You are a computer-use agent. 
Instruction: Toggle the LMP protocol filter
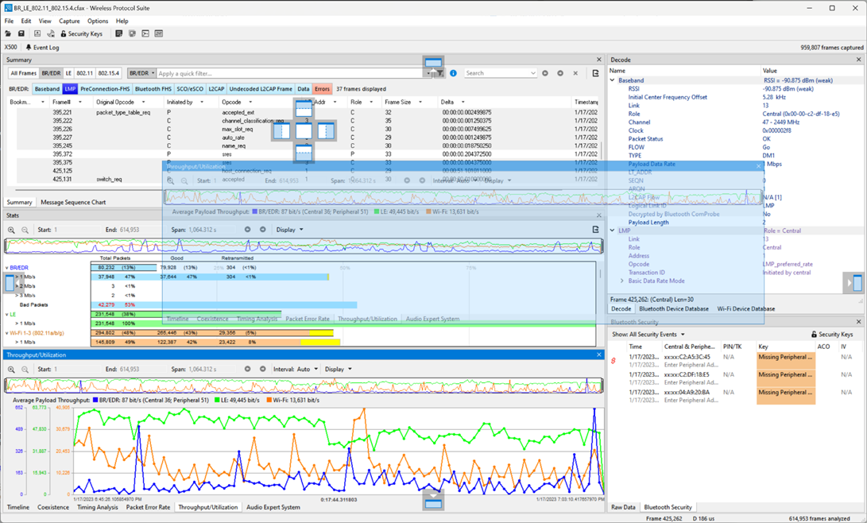point(70,89)
